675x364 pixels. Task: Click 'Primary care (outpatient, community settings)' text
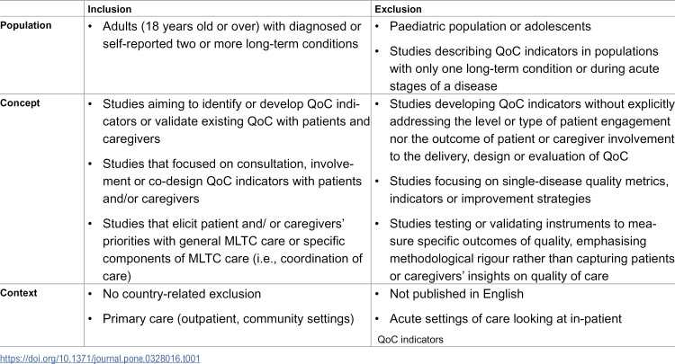229,319
